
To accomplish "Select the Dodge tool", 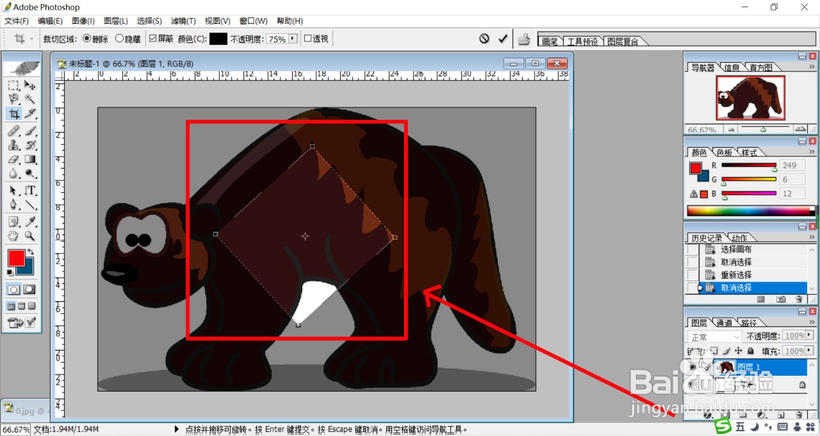I will tap(30, 174).
